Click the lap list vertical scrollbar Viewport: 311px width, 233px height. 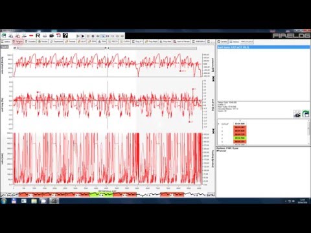tap(308, 132)
